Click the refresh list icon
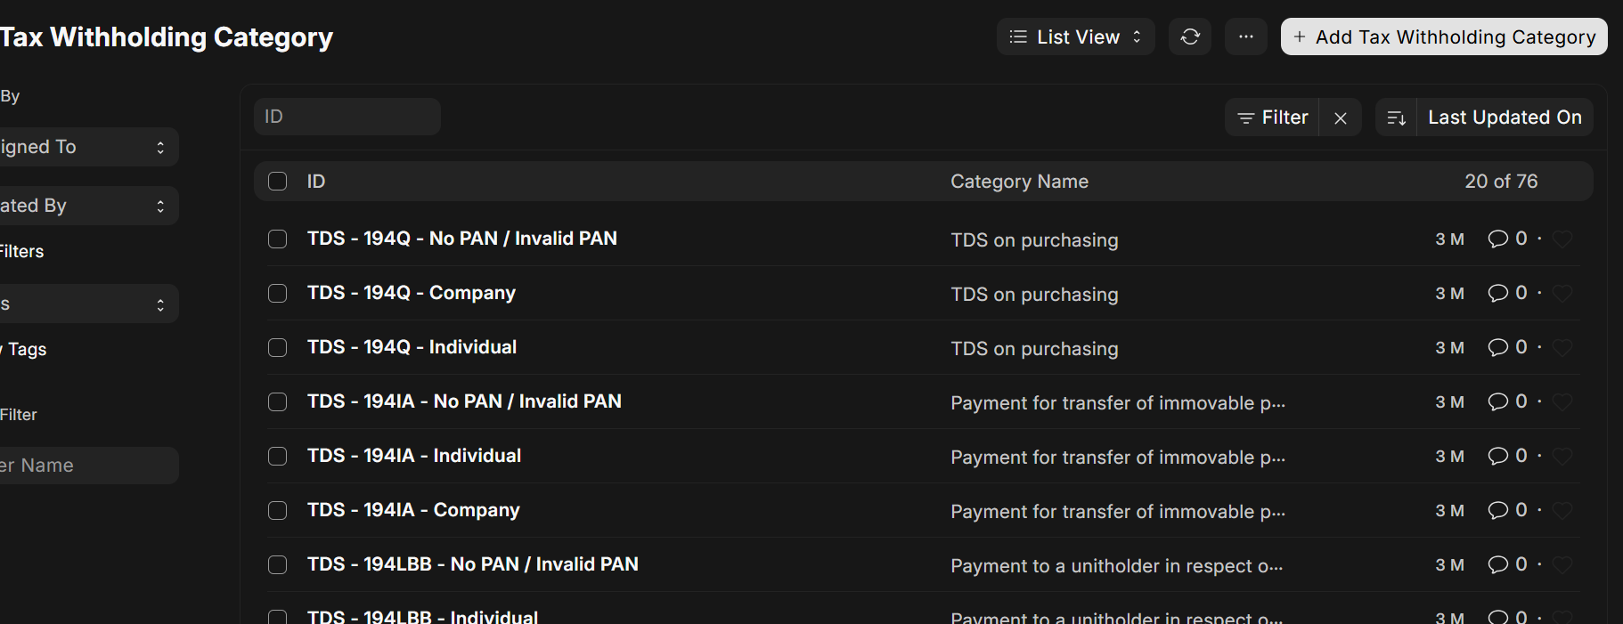Screen dimensions: 1623x624 1190,36
